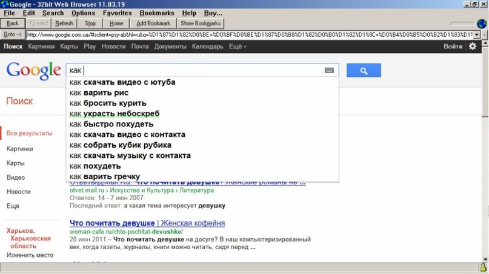
Task: Open the Favorites menu
Action: click(x=117, y=13)
